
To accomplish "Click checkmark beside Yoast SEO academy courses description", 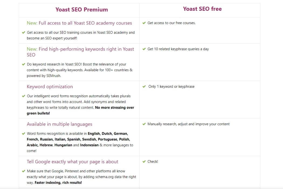I will tap(23, 33).
